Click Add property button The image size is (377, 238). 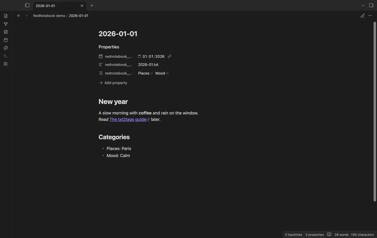(113, 83)
